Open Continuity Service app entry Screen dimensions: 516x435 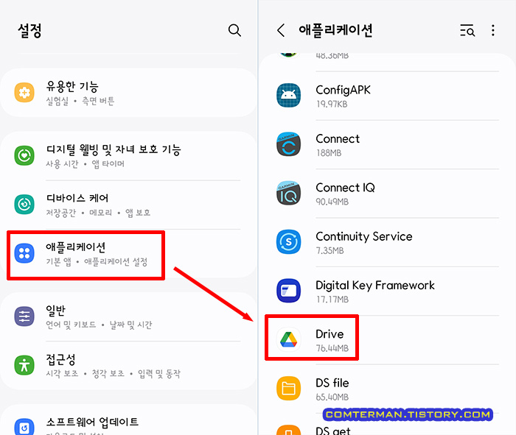387,242
